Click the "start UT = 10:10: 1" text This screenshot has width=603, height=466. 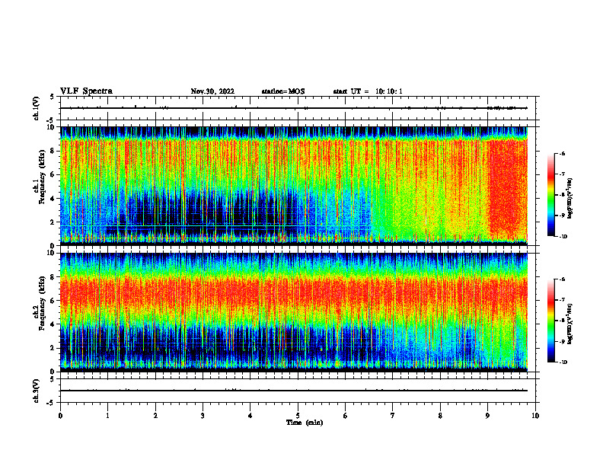[x=368, y=91]
